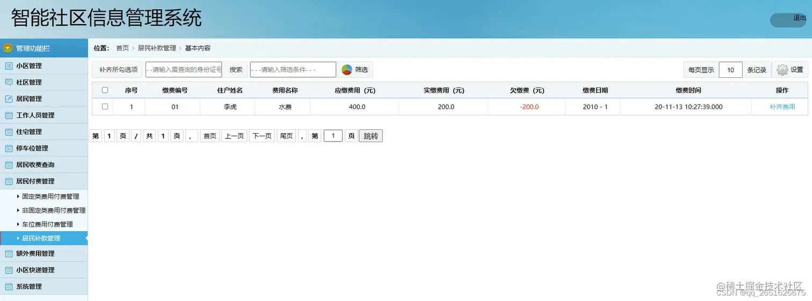Click the timestamp 20-11-13 10:27:39.000
This screenshot has height=301, width=812.
[x=688, y=107]
